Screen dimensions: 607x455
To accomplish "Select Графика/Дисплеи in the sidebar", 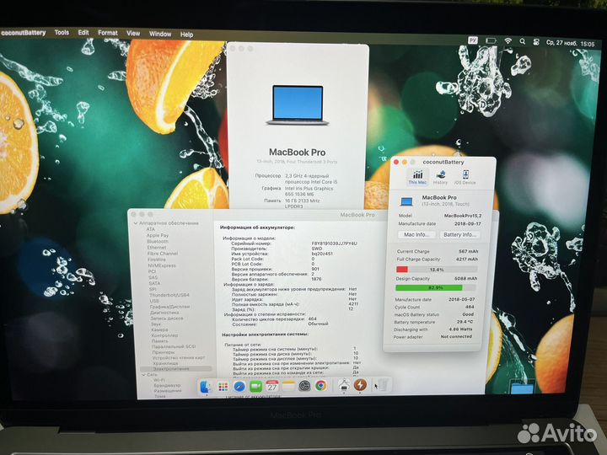I will coord(170,307).
